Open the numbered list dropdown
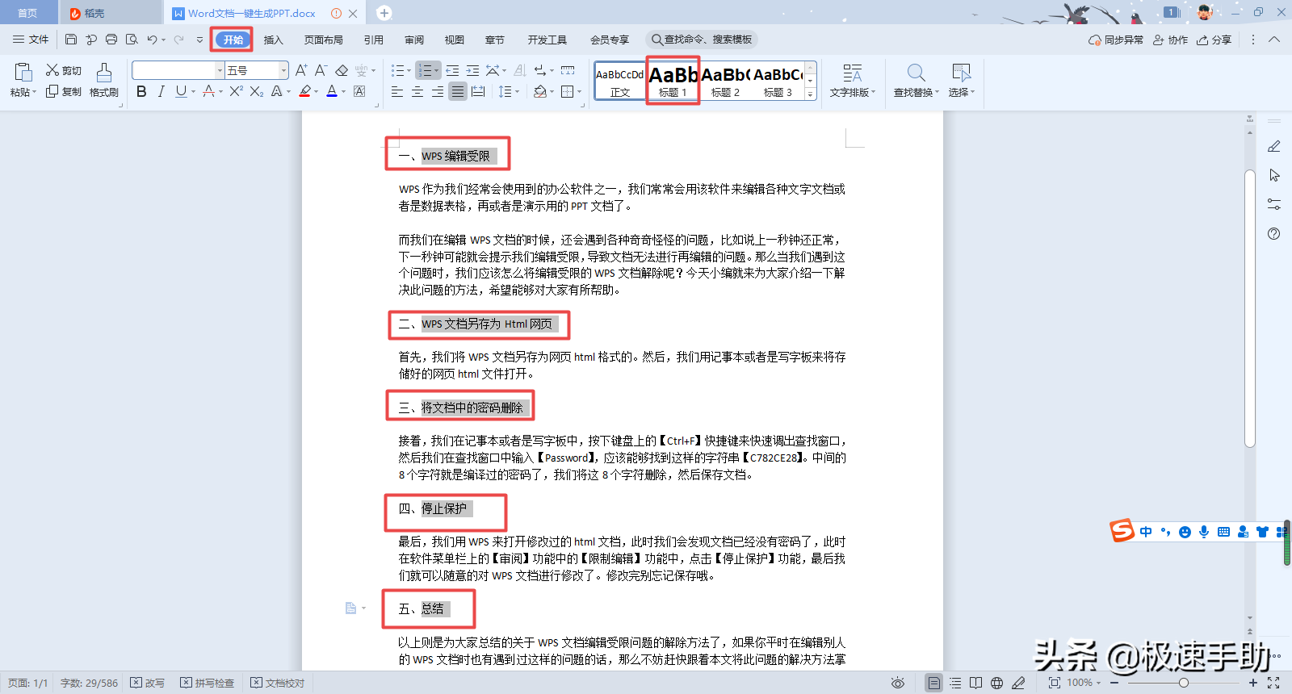1292x694 pixels. pos(436,71)
